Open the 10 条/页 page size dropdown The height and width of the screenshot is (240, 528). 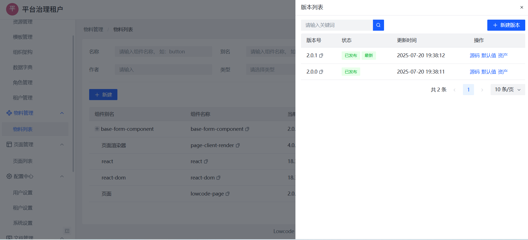508,90
